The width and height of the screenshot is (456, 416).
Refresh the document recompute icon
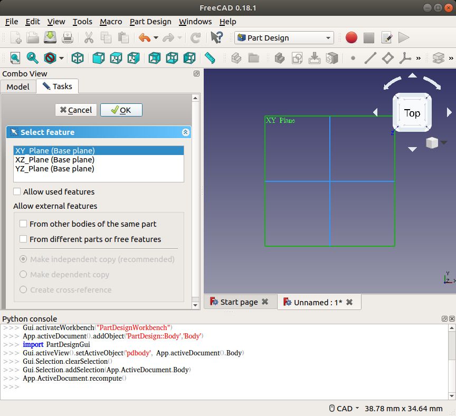pyautogui.click(x=195, y=38)
